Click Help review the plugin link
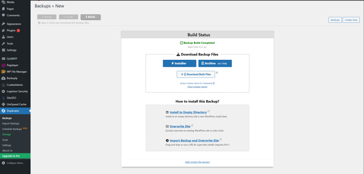The width and height of the screenshot is (364, 174). [x=197, y=162]
